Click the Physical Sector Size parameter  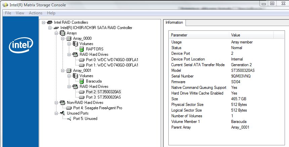coord(187,105)
